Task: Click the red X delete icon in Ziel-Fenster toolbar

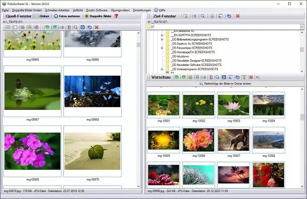Action: pos(237,16)
